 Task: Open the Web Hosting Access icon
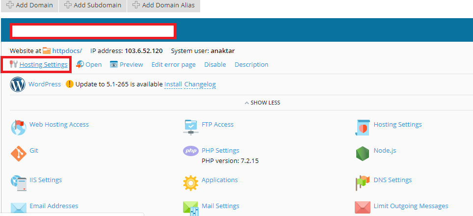[18, 127]
